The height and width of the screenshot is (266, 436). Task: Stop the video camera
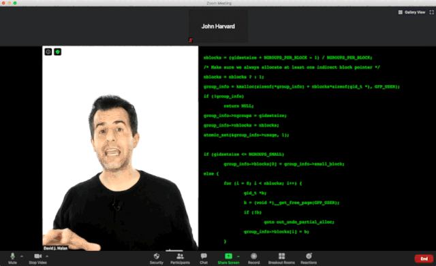[x=38, y=259]
